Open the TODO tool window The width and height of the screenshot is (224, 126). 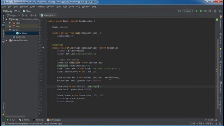click(24, 120)
